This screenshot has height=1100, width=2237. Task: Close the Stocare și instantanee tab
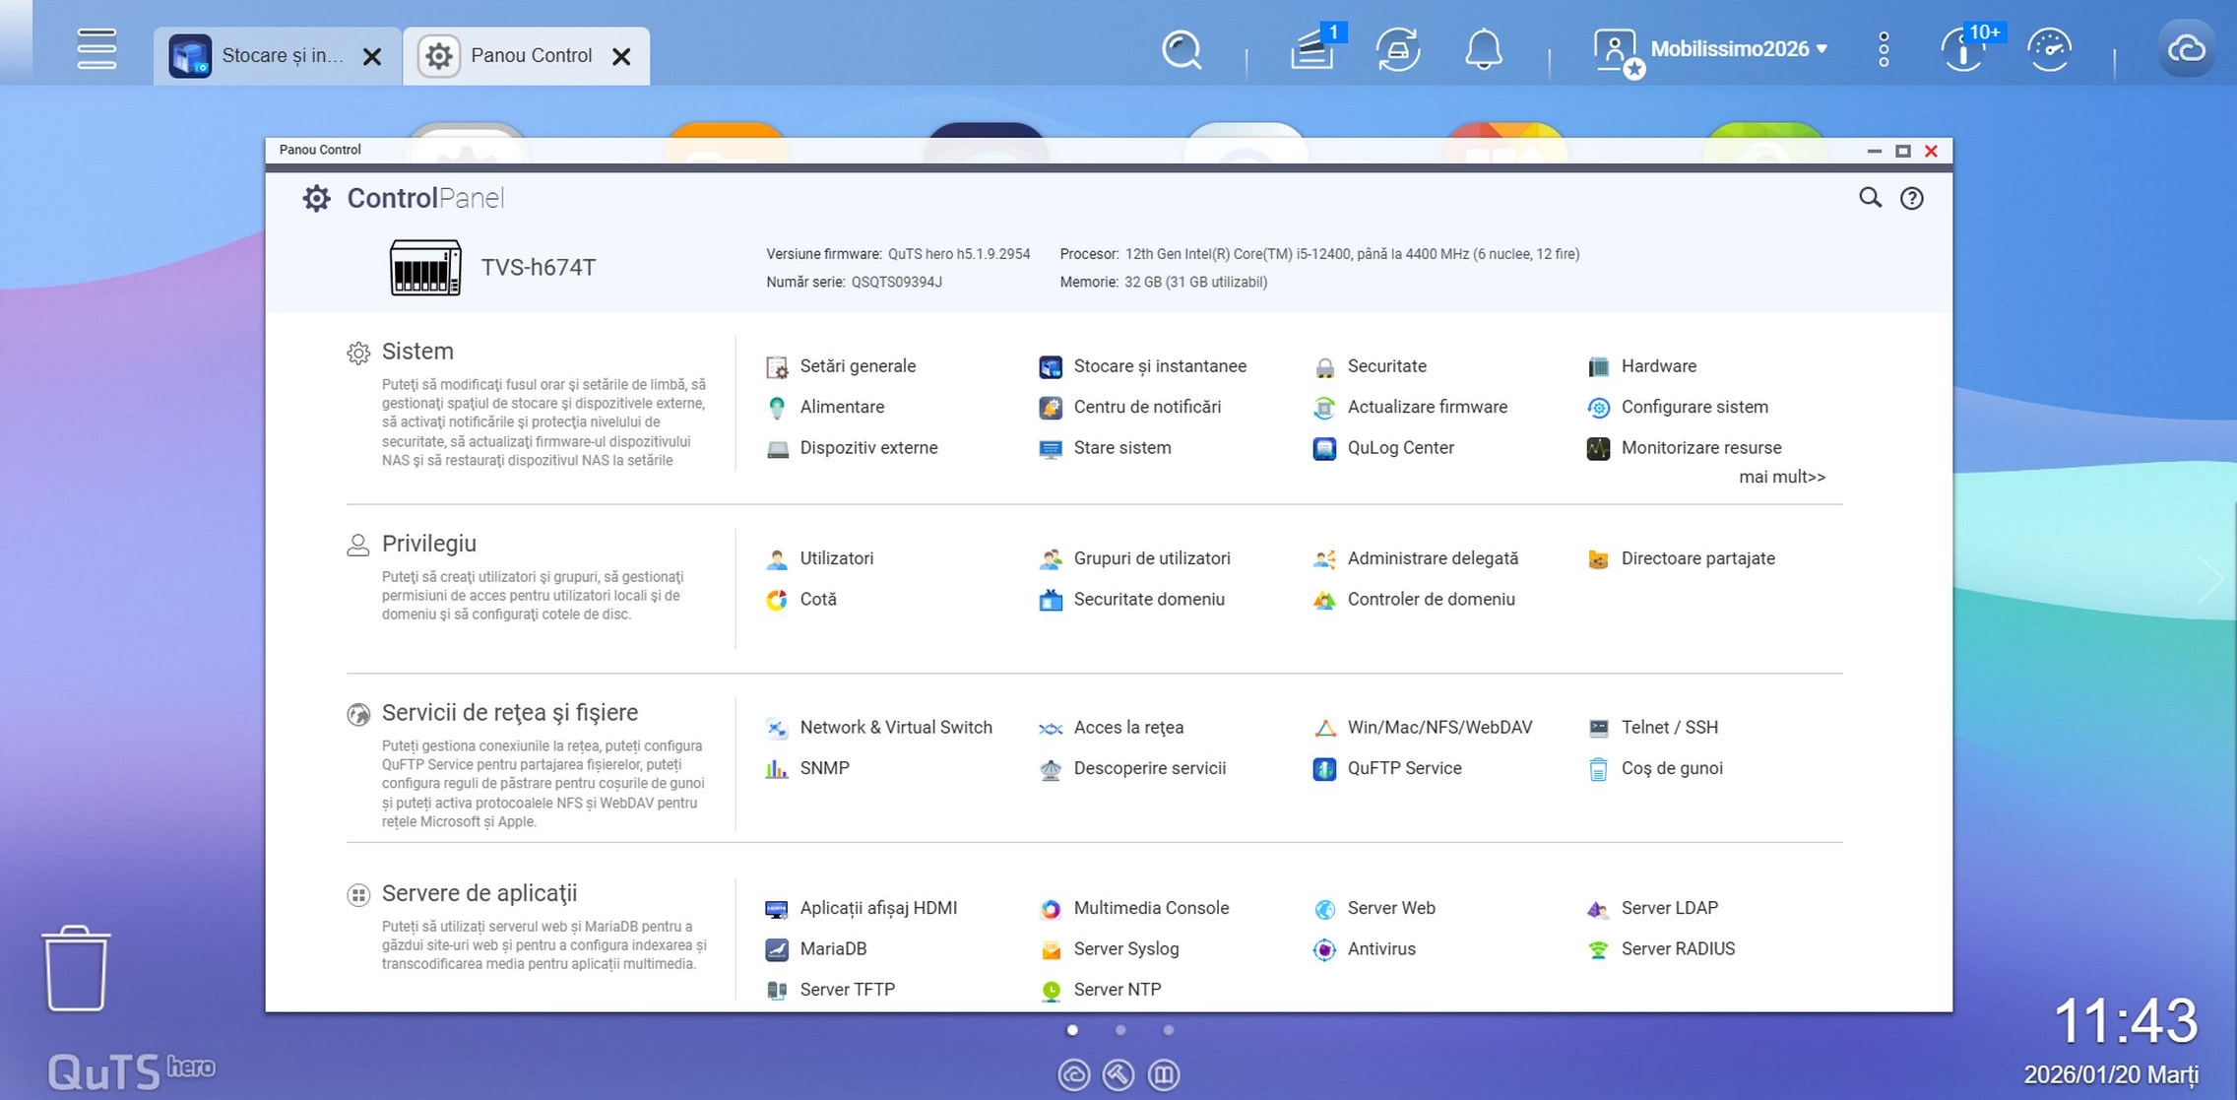pos(372,57)
